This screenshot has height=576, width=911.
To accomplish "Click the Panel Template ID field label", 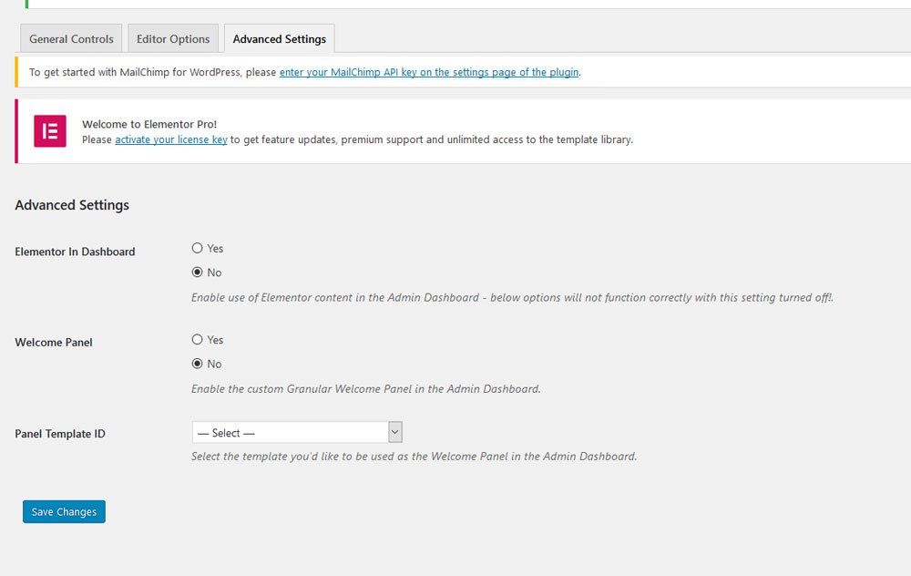I will pyautogui.click(x=60, y=434).
